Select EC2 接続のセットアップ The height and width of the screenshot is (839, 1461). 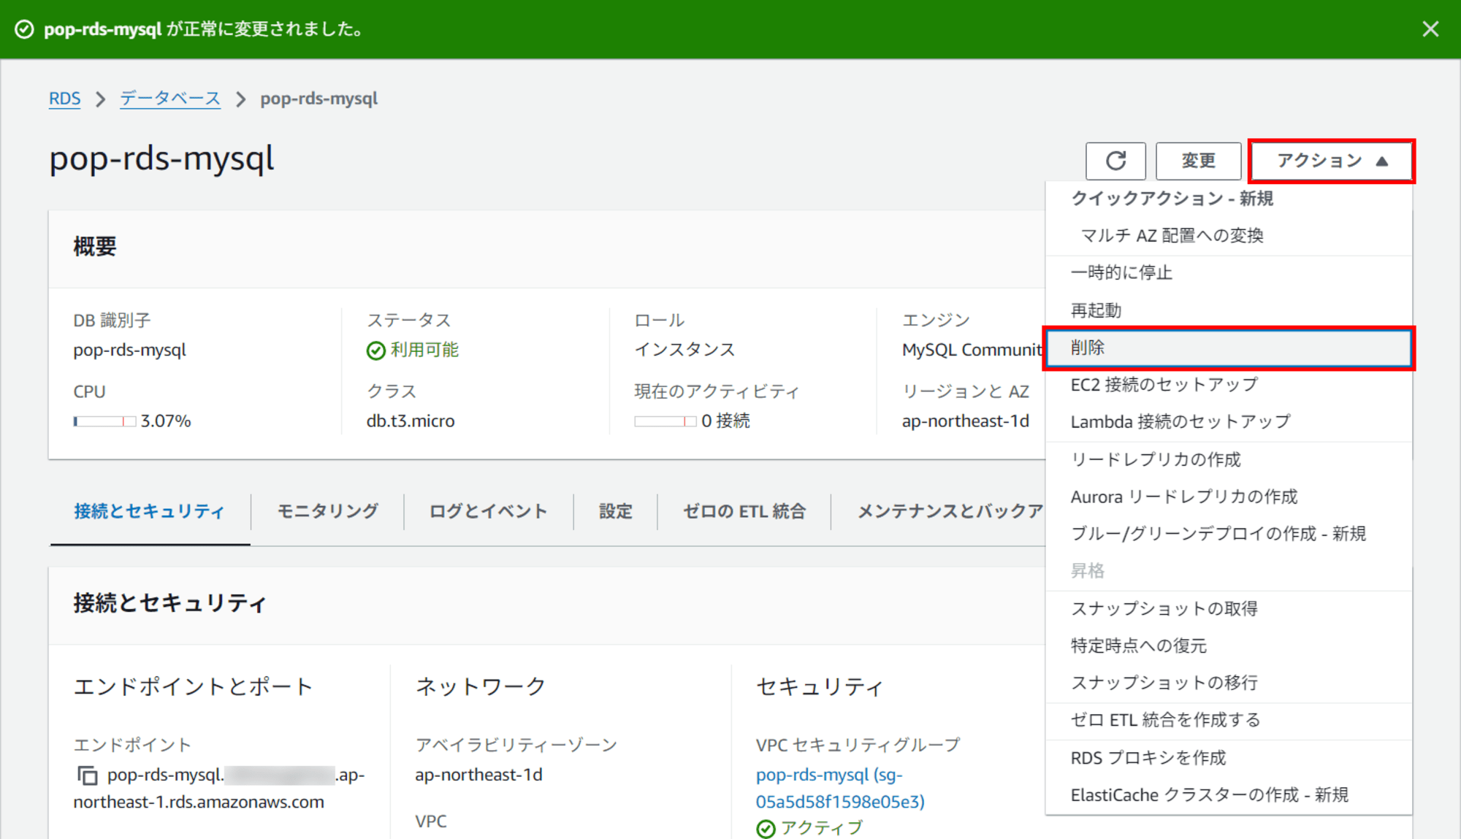1229,385
